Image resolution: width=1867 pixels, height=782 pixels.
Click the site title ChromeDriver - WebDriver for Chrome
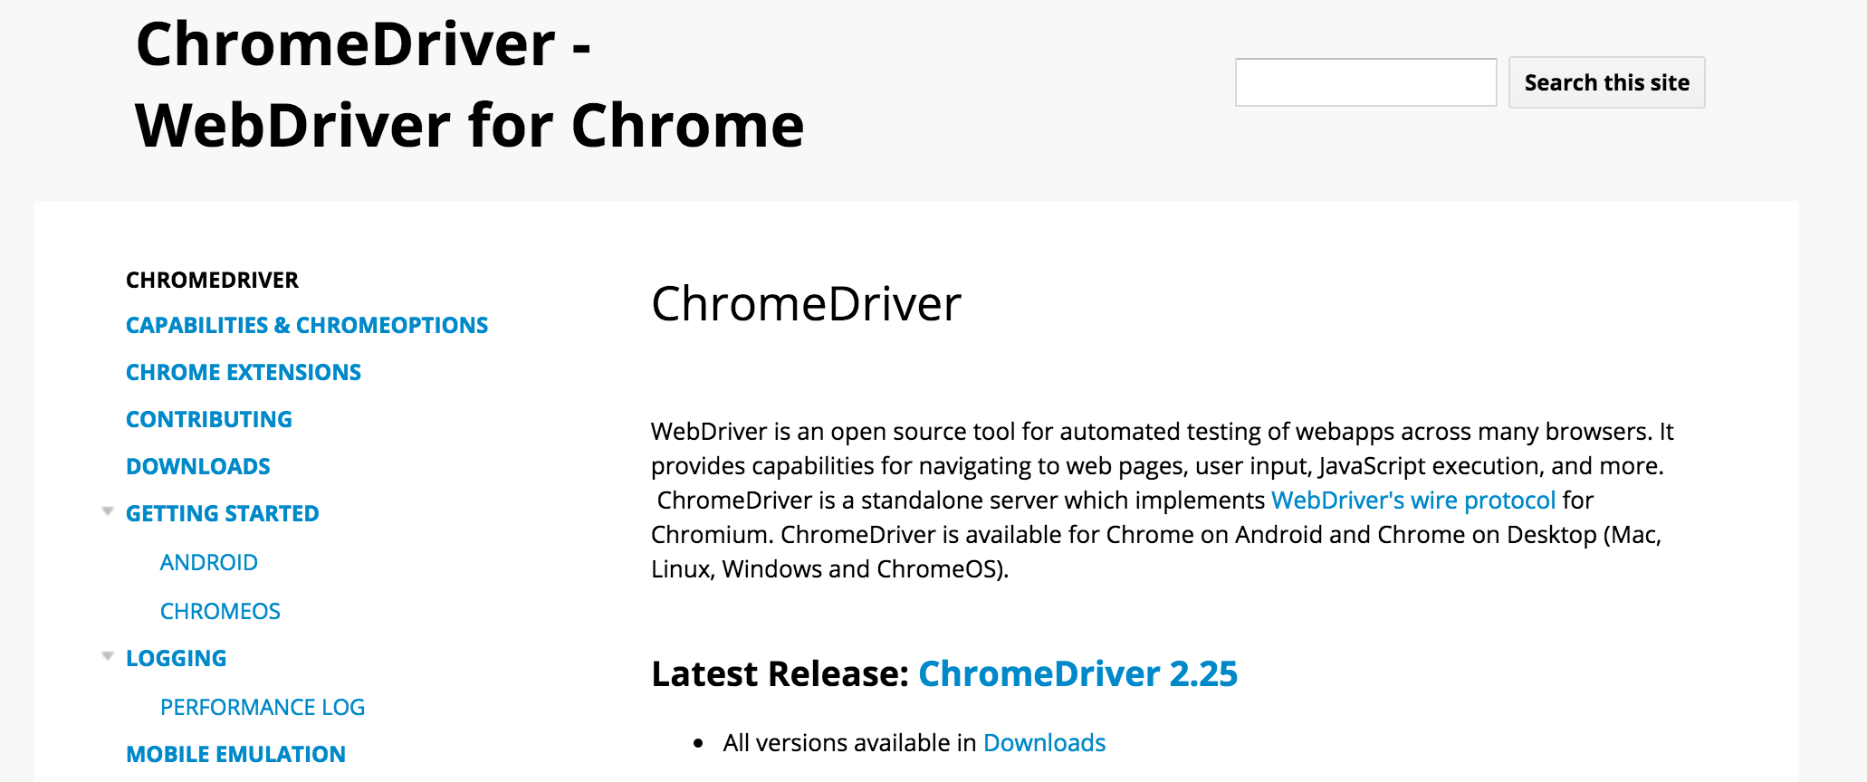point(470,84)
